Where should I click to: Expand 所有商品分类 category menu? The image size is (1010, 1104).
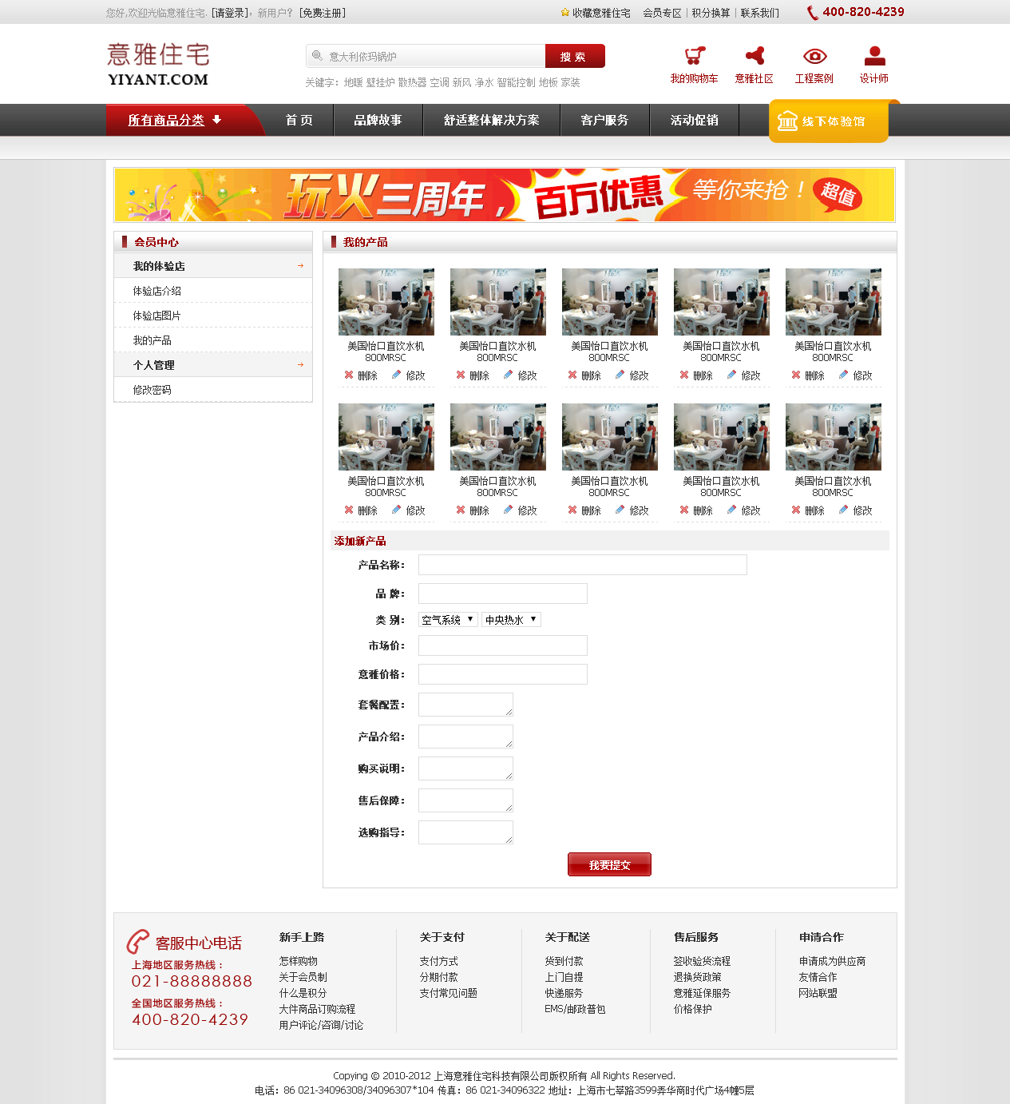coord(175,120)
